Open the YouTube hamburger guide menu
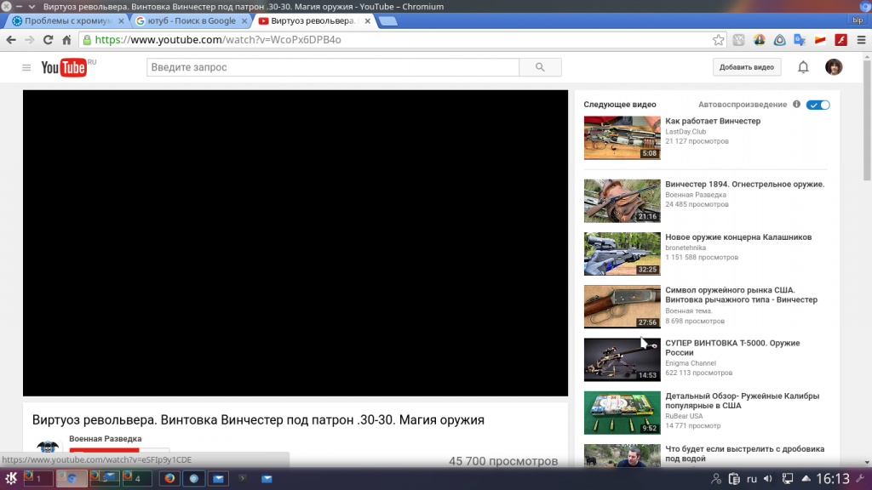 tap(26, 67)
